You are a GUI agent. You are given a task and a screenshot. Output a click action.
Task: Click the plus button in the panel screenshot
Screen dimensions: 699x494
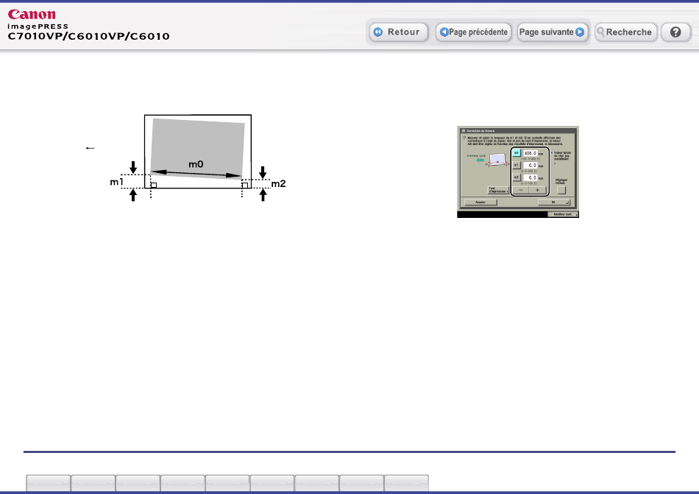click(538, 190)
